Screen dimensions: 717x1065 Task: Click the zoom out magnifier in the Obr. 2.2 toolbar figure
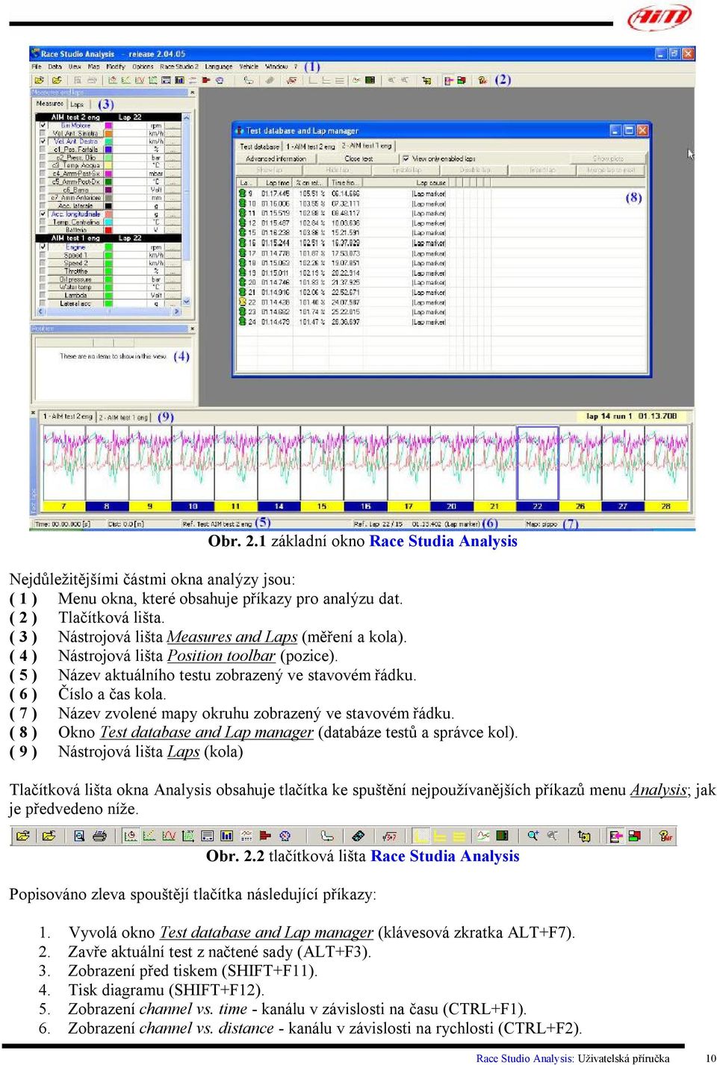[552, 836]
